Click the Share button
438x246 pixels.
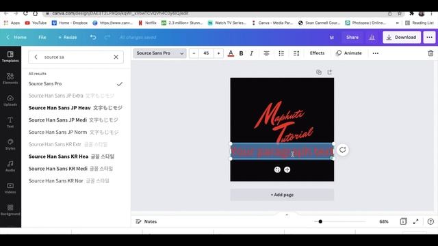(352, 37)
